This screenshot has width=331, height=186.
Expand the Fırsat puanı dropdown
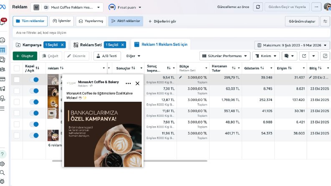point(125,8)
